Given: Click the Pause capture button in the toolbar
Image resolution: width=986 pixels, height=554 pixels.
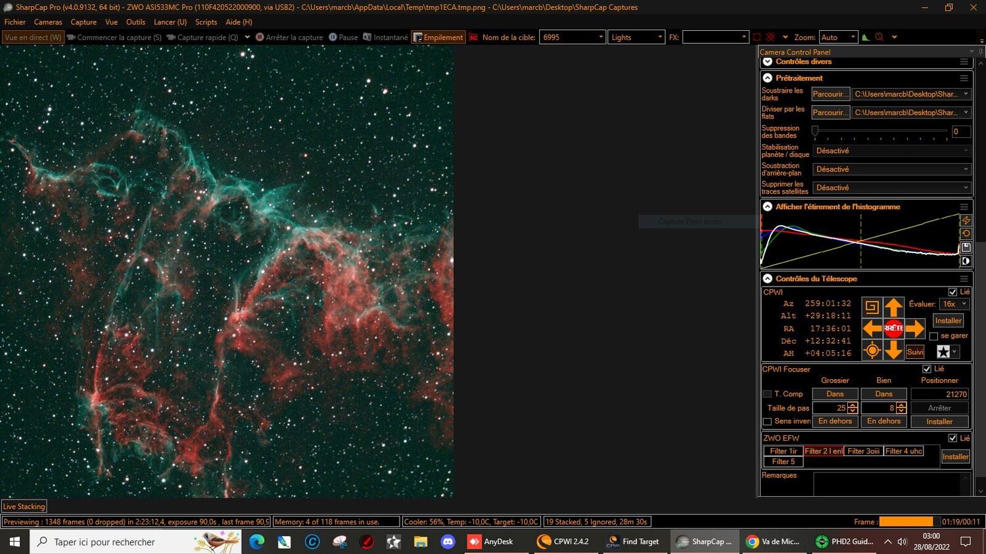Looking at the screenshot, I should [344, 37].
